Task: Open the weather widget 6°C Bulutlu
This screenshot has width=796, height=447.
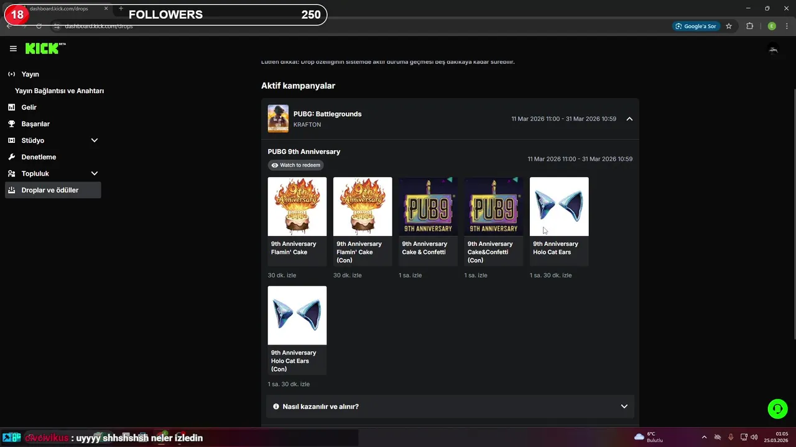Action: point(649,436)
